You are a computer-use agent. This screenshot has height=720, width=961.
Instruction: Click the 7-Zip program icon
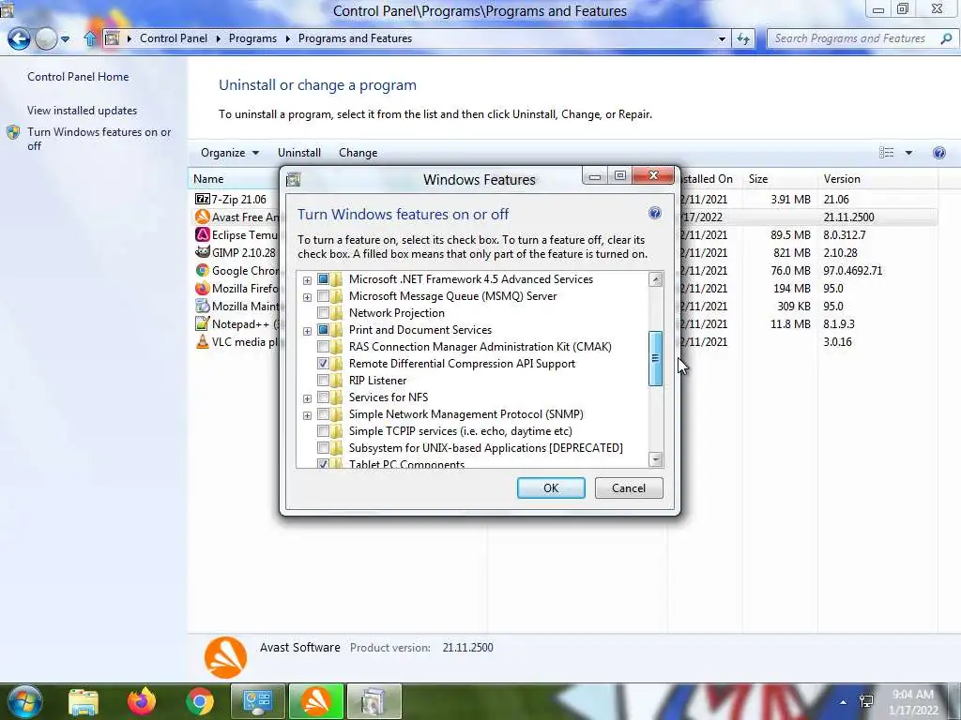(x=203, y=199)
